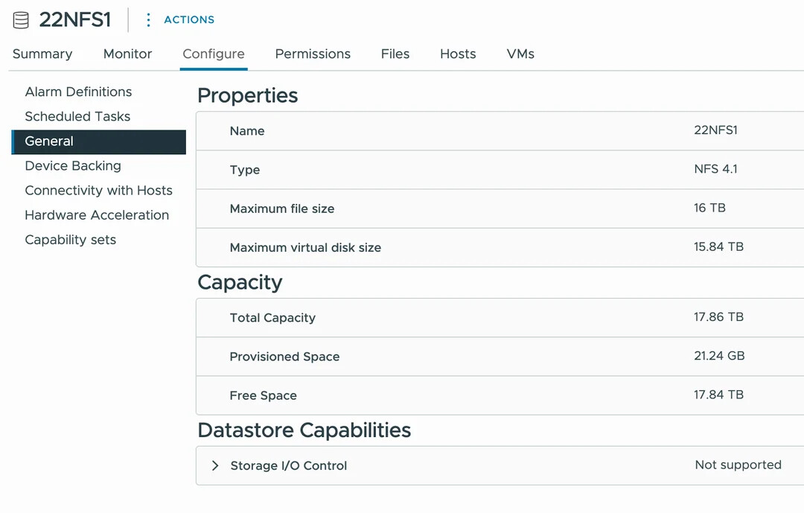Show Connectivity with Hosts
This screenshot has height=513, width=804.
98,191
